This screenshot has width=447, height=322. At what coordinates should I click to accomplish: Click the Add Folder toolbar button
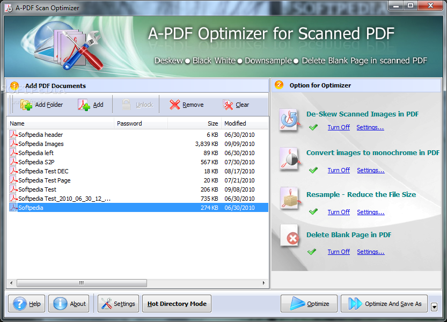42,105
